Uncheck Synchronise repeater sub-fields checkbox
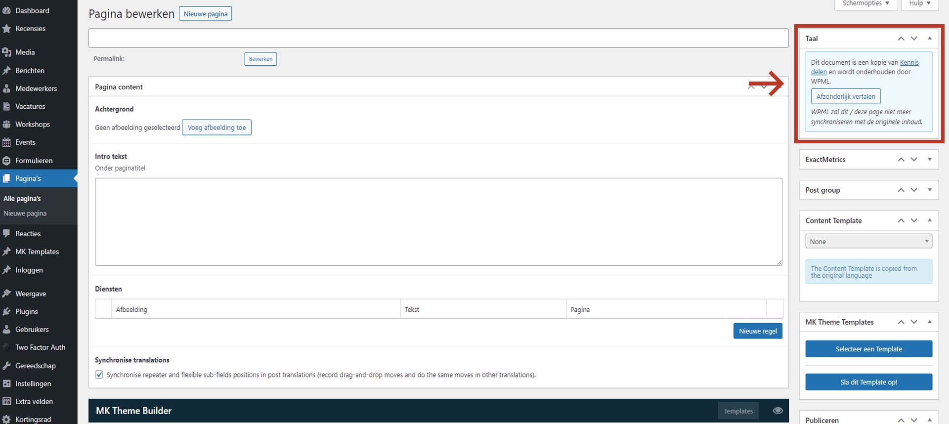Viewport: 949px width, 424px height. (x=99, y=375)
